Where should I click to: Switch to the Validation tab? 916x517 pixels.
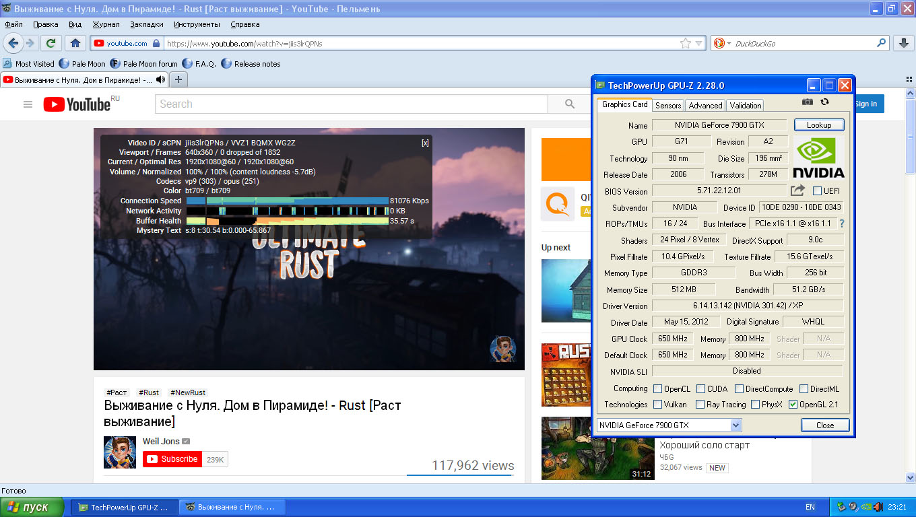745,105
